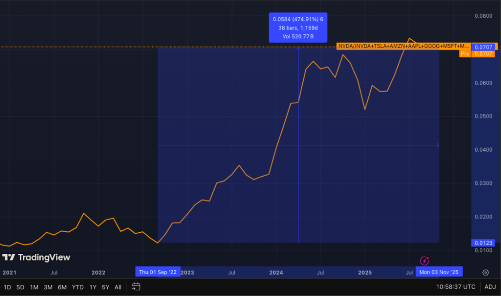Choose the YTD time range

(77, 287)
